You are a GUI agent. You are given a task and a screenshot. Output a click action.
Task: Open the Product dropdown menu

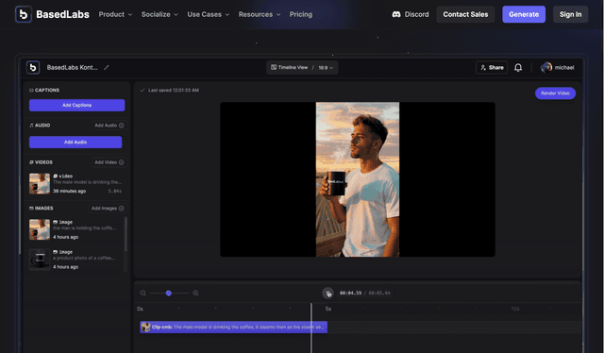[115, 14]
